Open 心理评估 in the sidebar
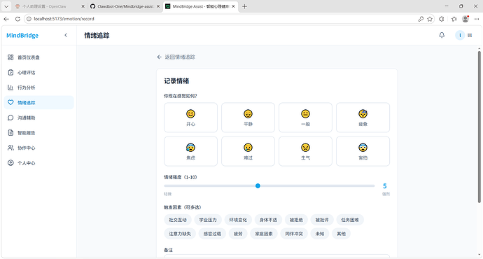 tap(38, 72)
